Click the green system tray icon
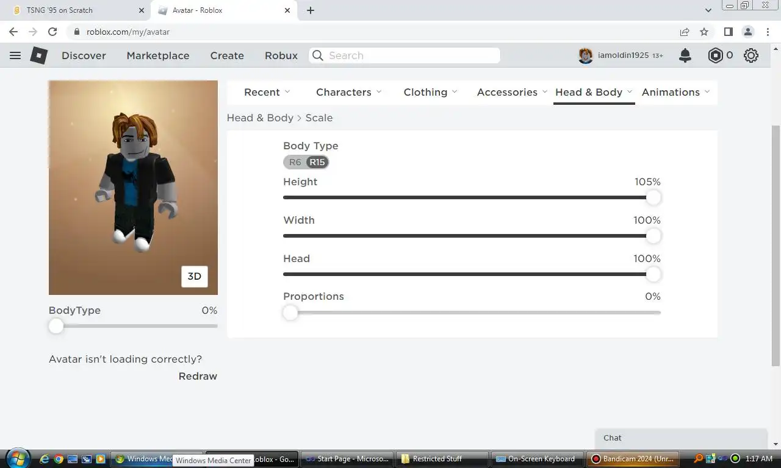 coord(735,459)
